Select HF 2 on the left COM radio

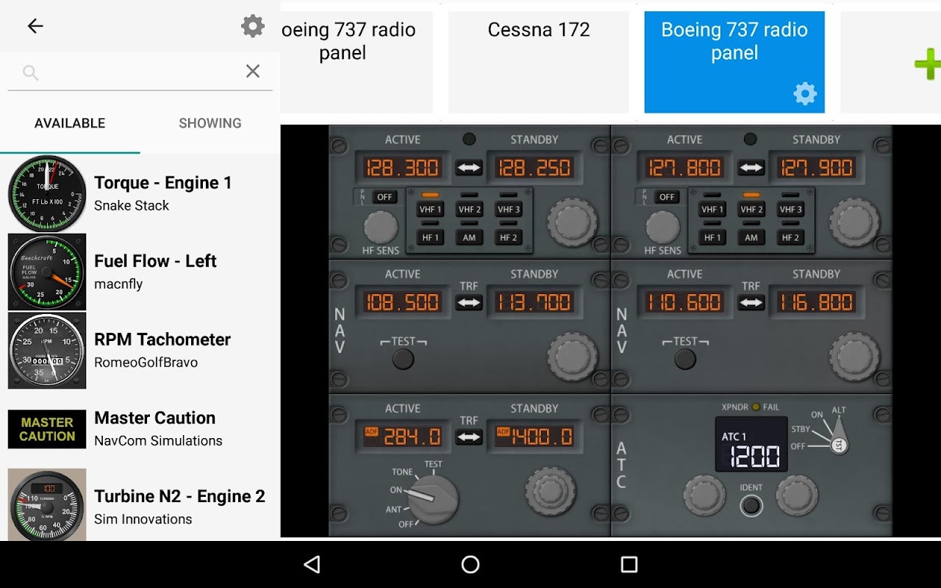point(509,237)
